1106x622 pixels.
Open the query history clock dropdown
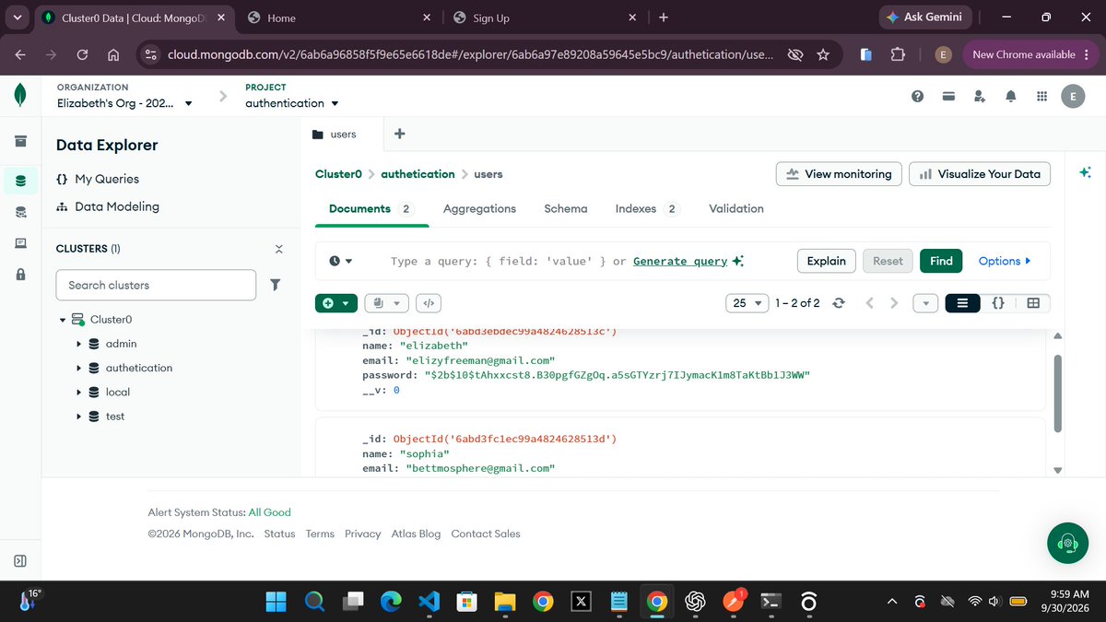coord(341,261)
